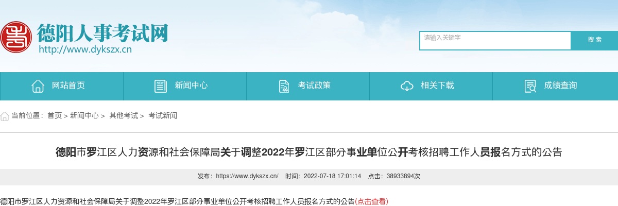Click the search document icon beside 成绩查询

tap(530, 86)
